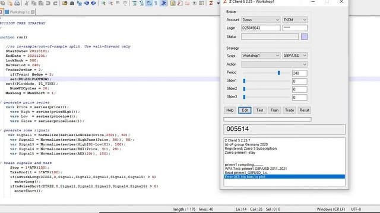Click the Zoom In magnifier icon
This screenshot has width=380, height=213.
click(x=103, y=3)
